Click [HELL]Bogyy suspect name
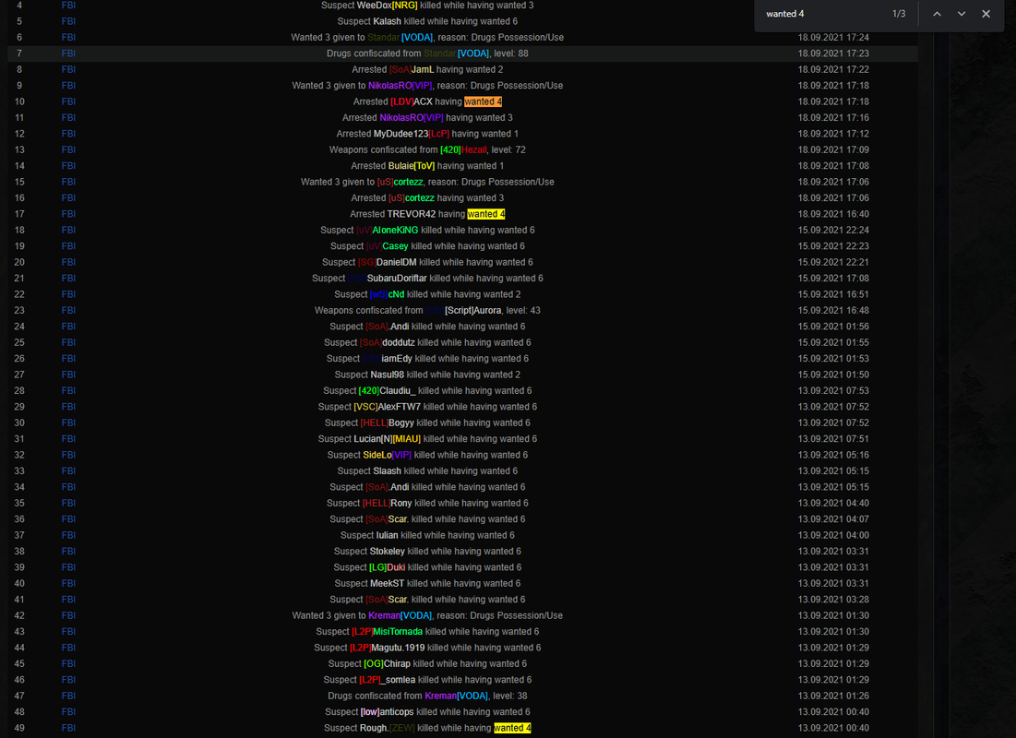Viewport: 1016px width, 738px height. (388, 423)
